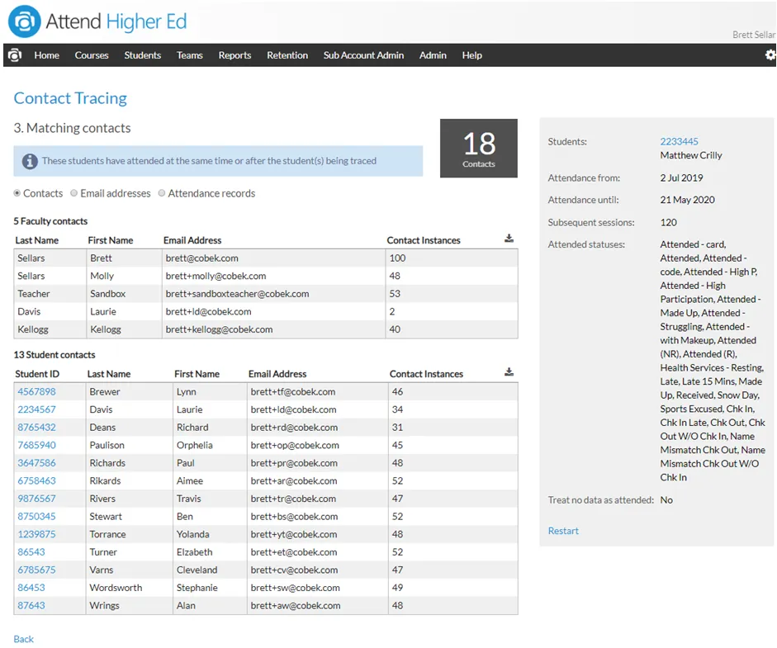Open student ID 6758463 for Rikards
The image size is (777, 648).
point(36,481)
